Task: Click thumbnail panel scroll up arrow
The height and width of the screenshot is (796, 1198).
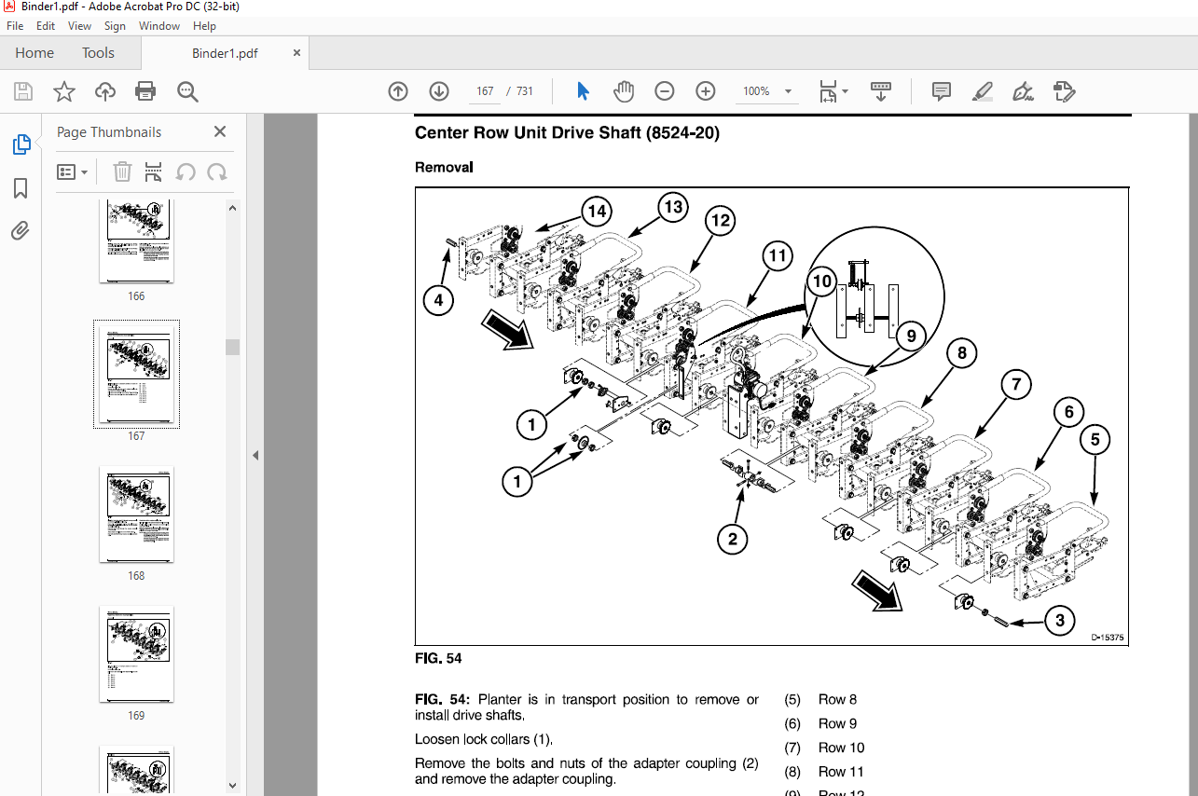Action: coord(232,209)
